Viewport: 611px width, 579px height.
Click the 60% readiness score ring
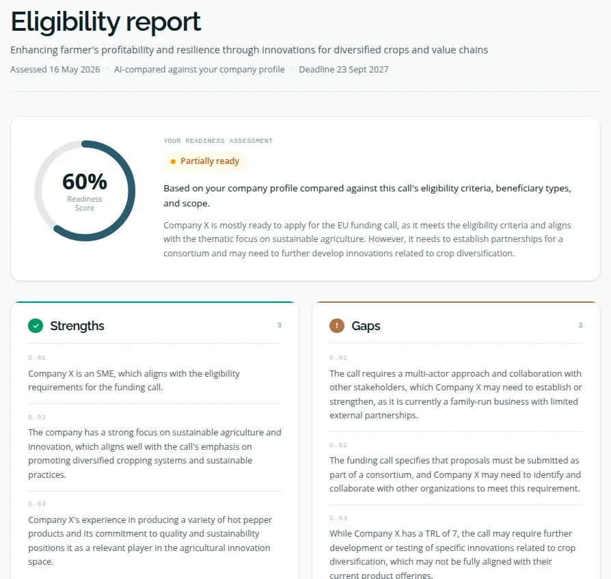click(85, 191)
